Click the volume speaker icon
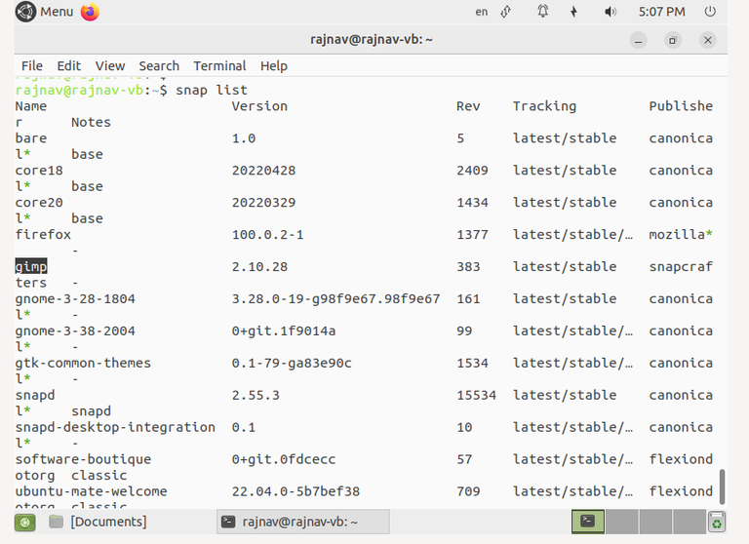This screenshot has height=544, width=749. [610, 12]
